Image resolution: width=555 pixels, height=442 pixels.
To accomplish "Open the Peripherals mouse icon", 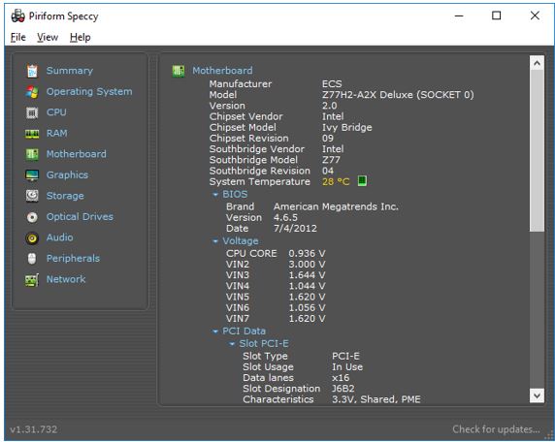I will [32, 259].
